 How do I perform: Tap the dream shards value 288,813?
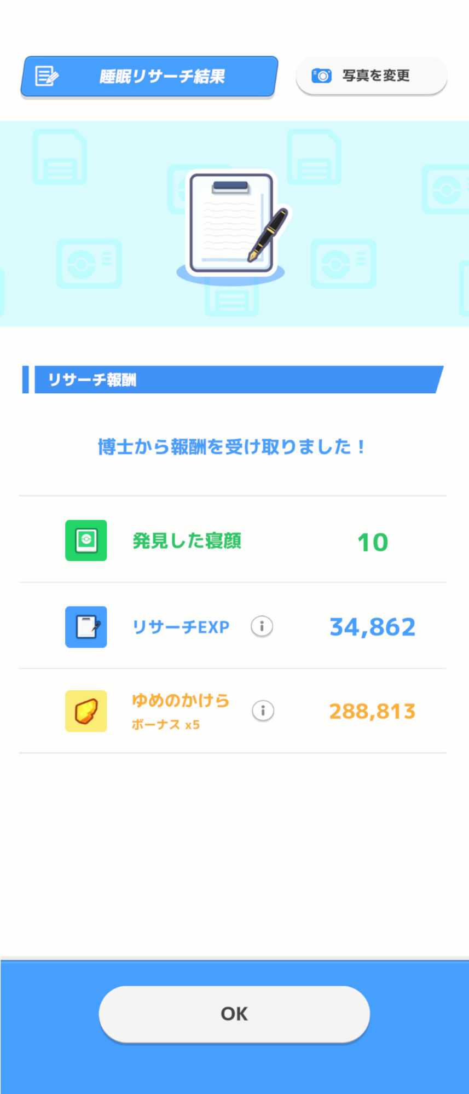point(372,711)
